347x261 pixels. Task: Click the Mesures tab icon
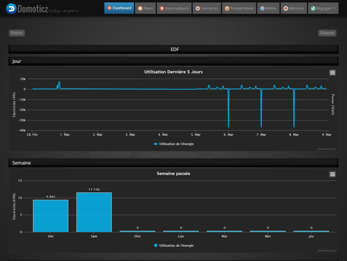286,9
